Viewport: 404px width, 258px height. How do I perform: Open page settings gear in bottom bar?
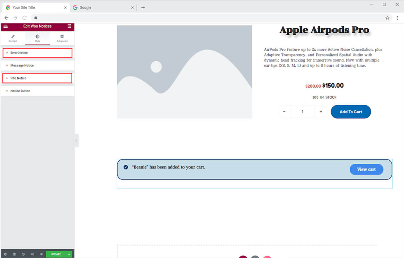[x=5, y=254]
